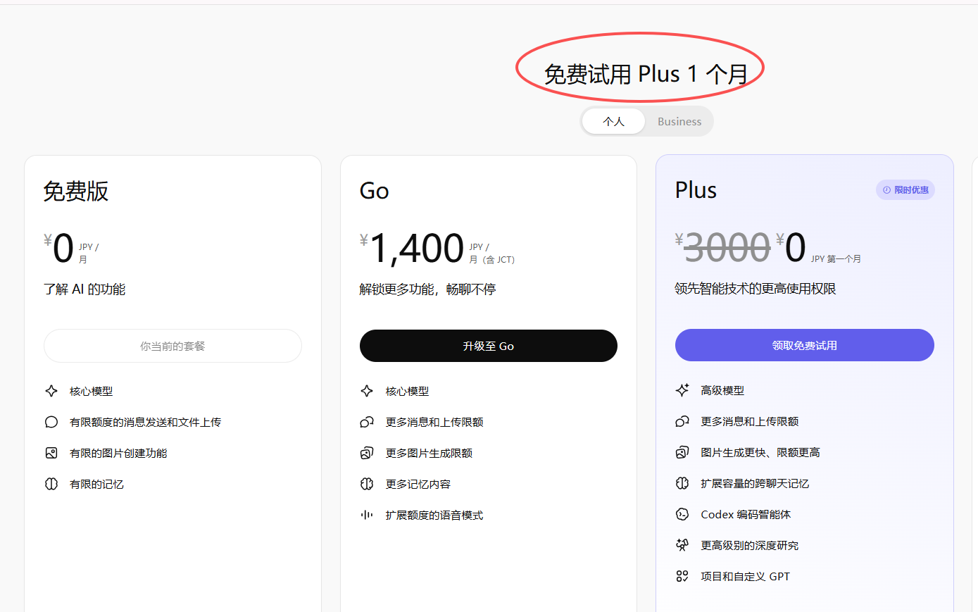The height and width of the screenshot is (612, 978).
Task: Click 高级模型 text
Action: pyautogui.click(x=722, y=390)
